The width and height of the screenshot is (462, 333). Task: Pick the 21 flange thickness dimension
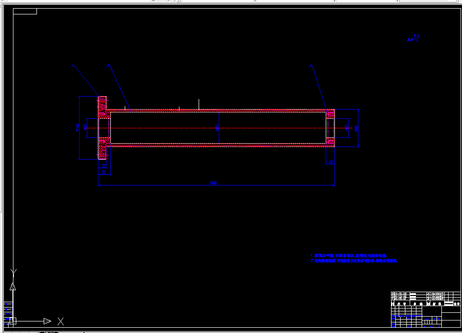104,166
